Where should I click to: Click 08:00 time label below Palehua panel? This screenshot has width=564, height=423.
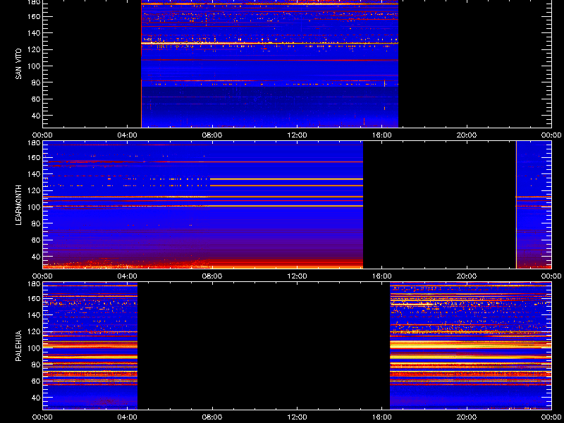[212, 417]
